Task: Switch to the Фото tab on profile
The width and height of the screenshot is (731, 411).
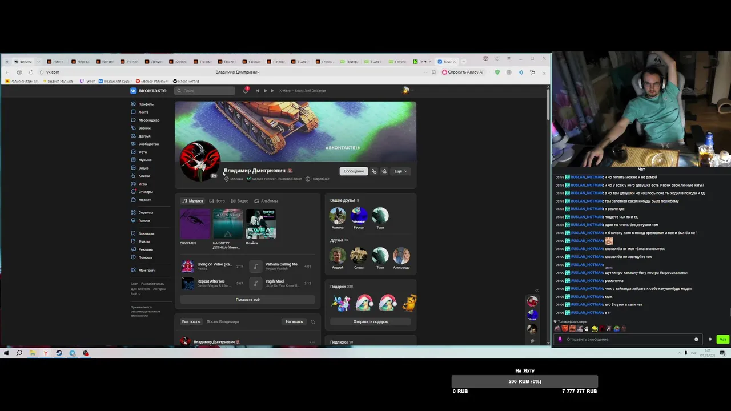Action: coord(217,201)
